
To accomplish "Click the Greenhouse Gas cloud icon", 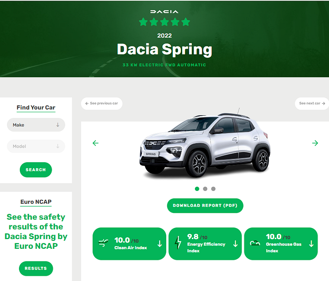I will pyautogui.click(x=255, y=243).
